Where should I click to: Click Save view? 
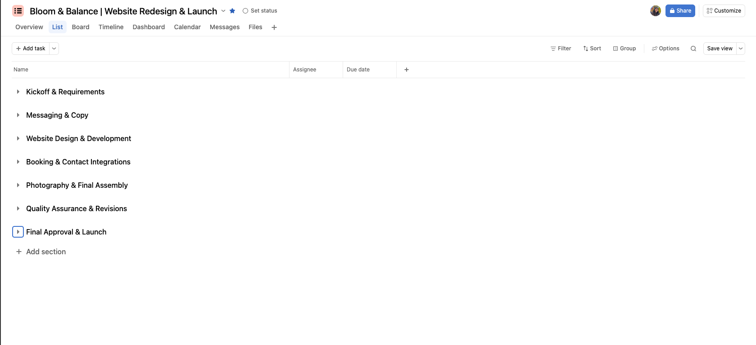[x=720, y=49]
